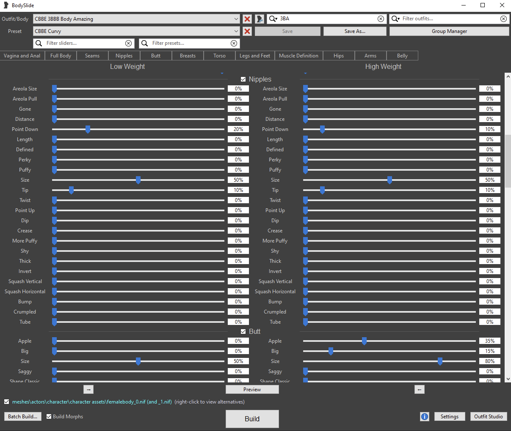Select the Vagina and Anal tab

click(22, 56)
